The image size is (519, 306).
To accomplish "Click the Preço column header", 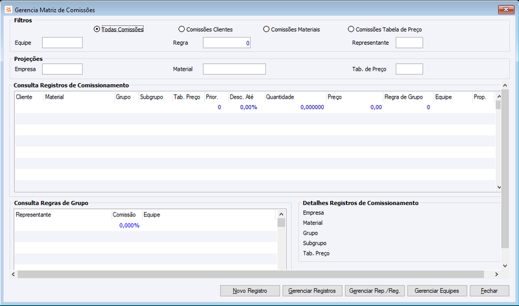I will click(355, 97).
